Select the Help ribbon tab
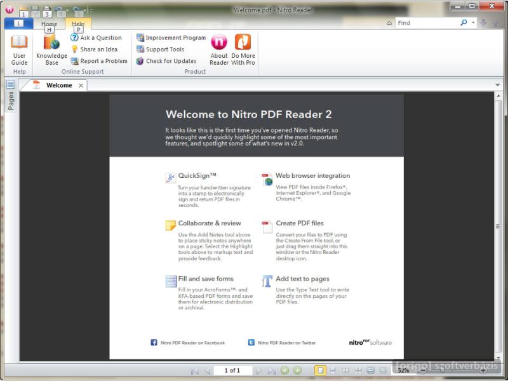The image size is (508, 381). pyautogui.click(x=78, y=23)
